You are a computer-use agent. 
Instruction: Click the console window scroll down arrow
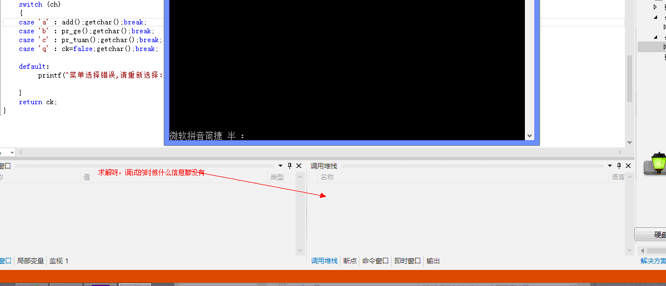tap(530, 136)
